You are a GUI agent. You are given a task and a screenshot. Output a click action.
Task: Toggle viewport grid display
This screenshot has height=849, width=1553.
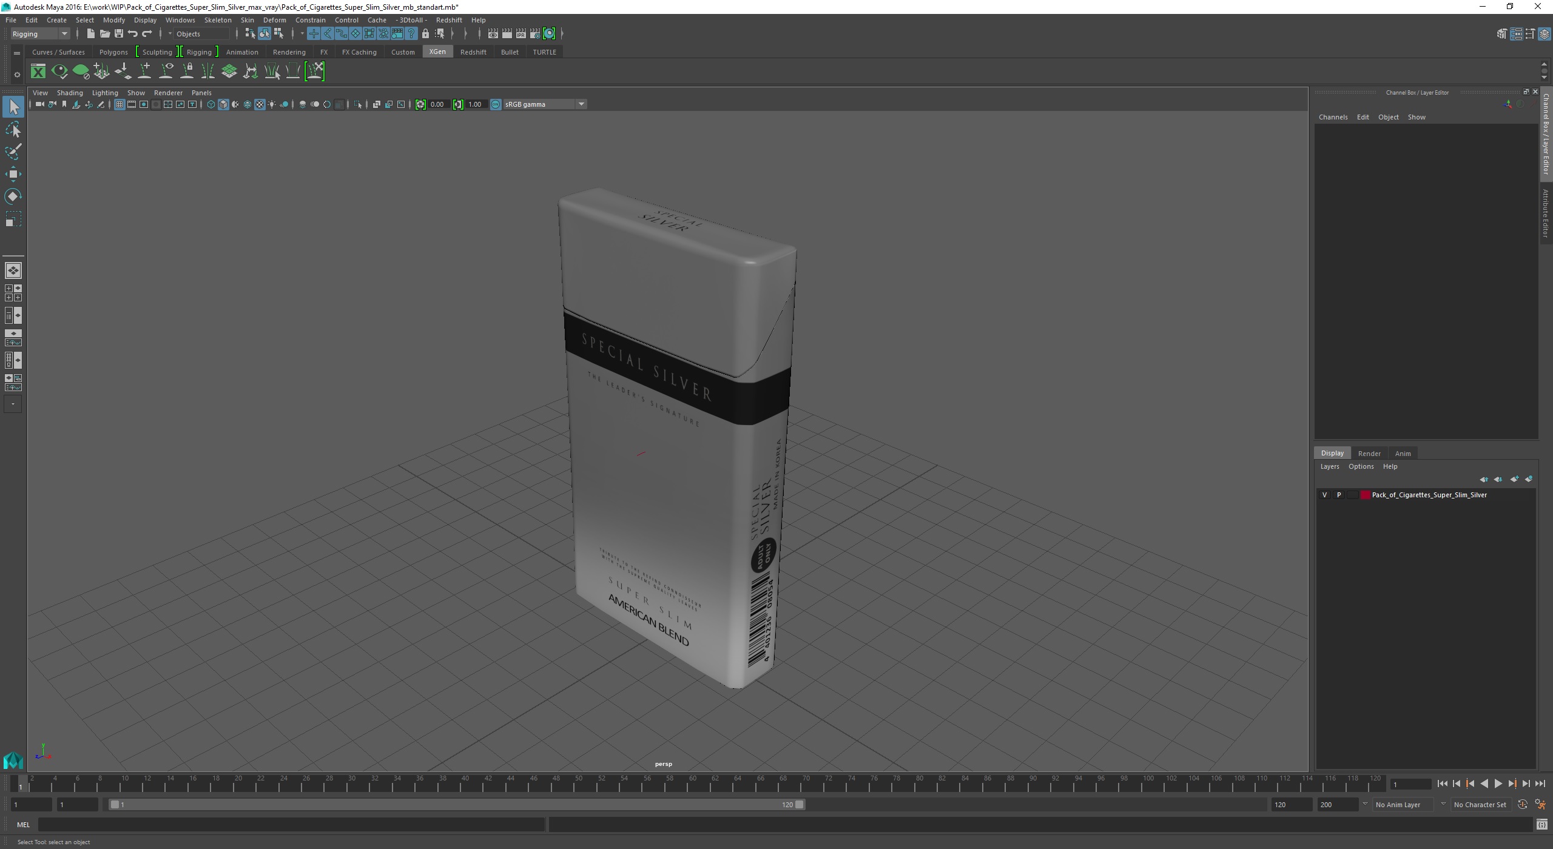click(x=120, y=105)
